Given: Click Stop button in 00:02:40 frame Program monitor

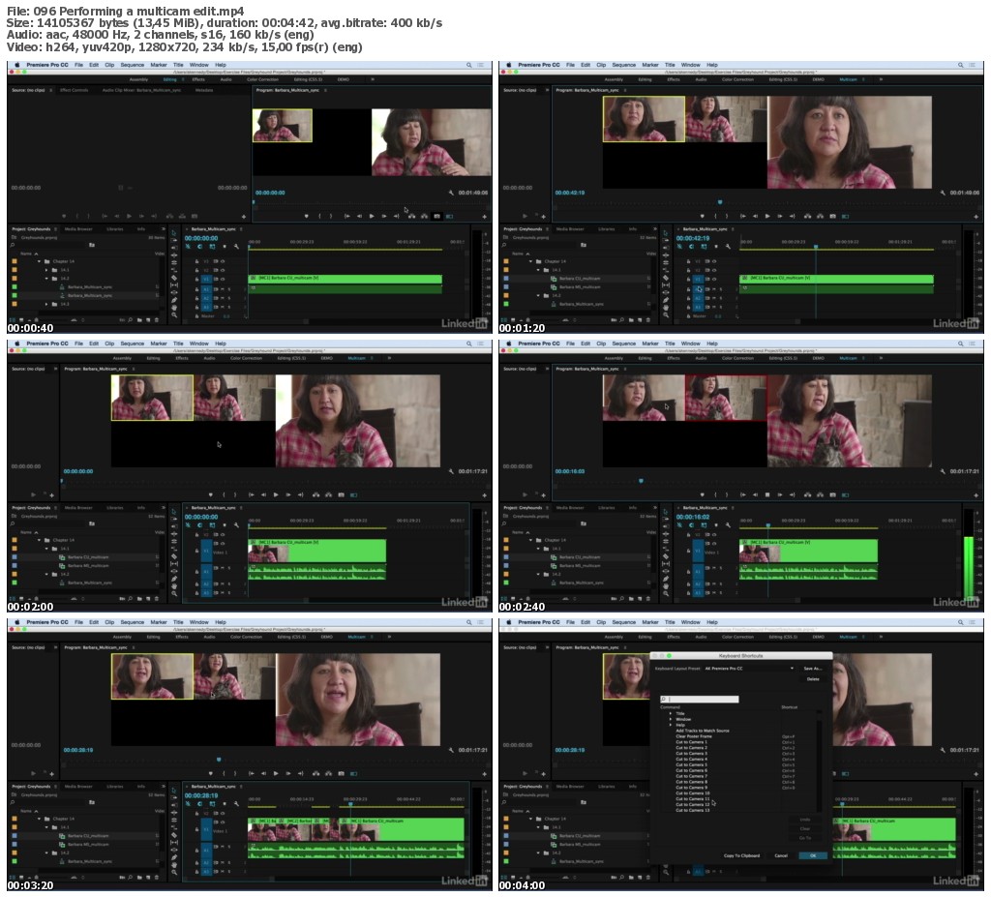Looking at the screenshot, I should click(x=767, y=495).
